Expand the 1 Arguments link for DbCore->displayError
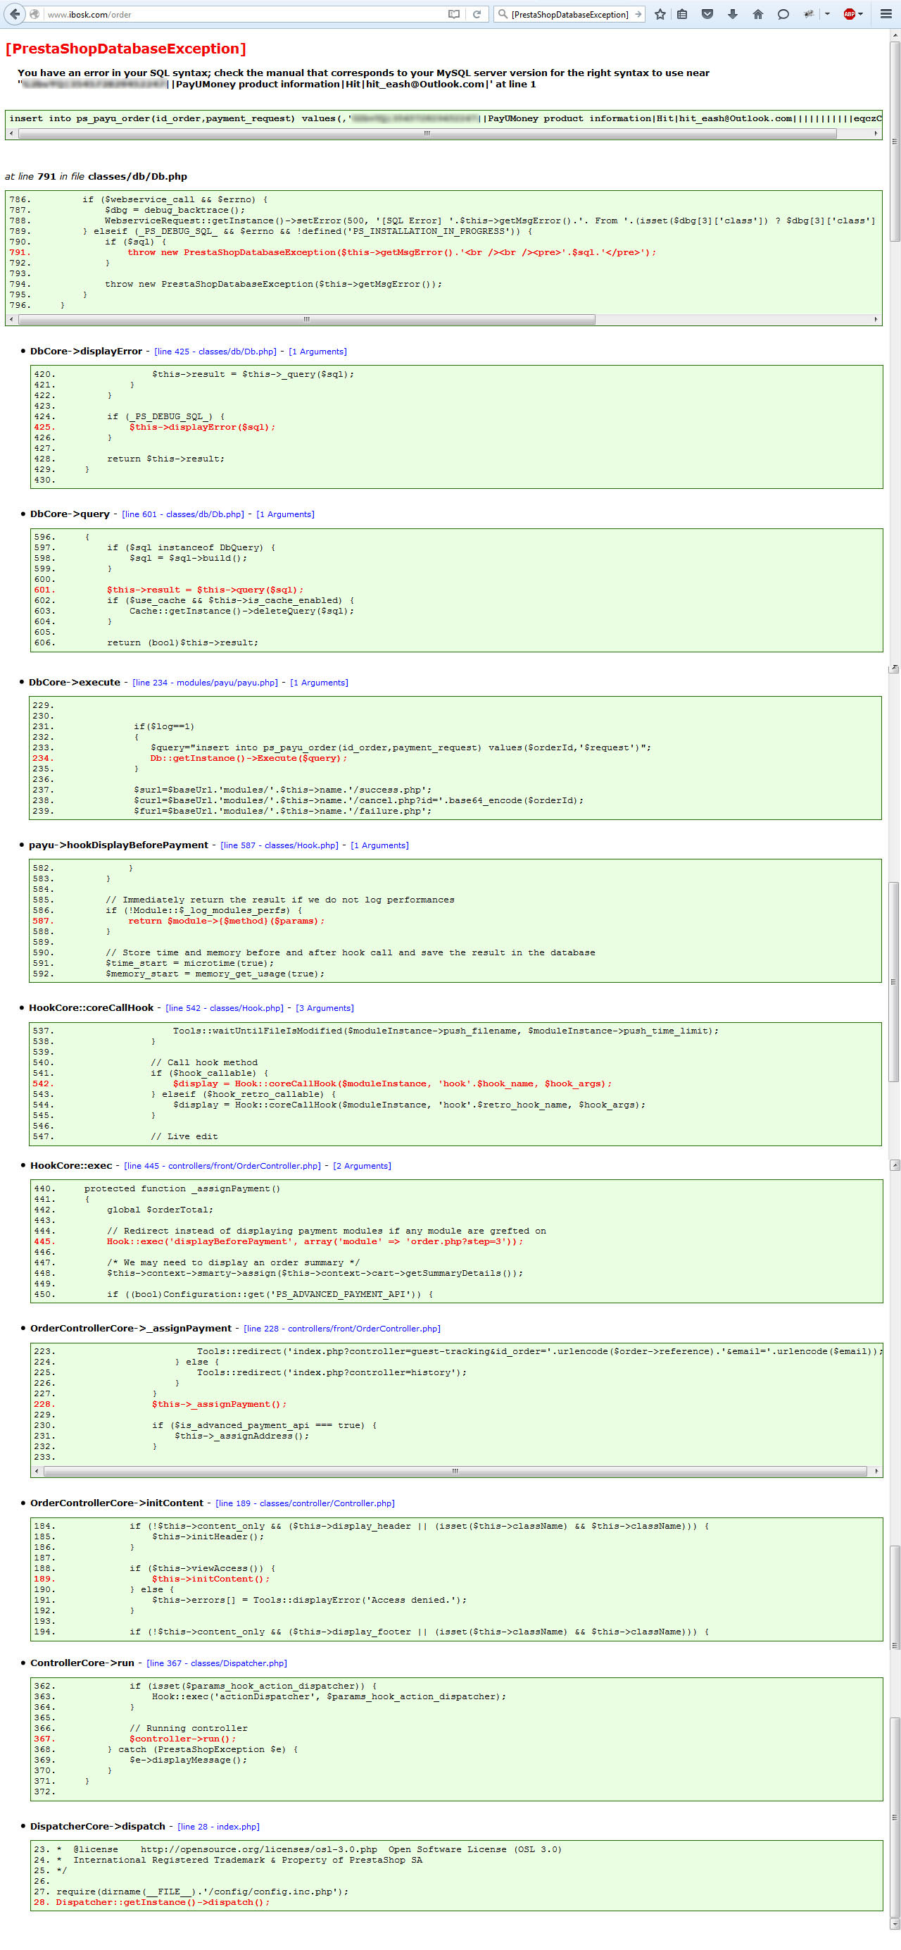Viewport: 901px width, 1950px height. pos(317,352)
